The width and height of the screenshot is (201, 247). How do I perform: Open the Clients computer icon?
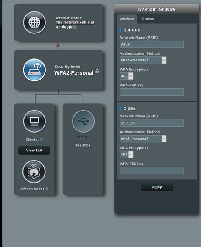[34, 121]
